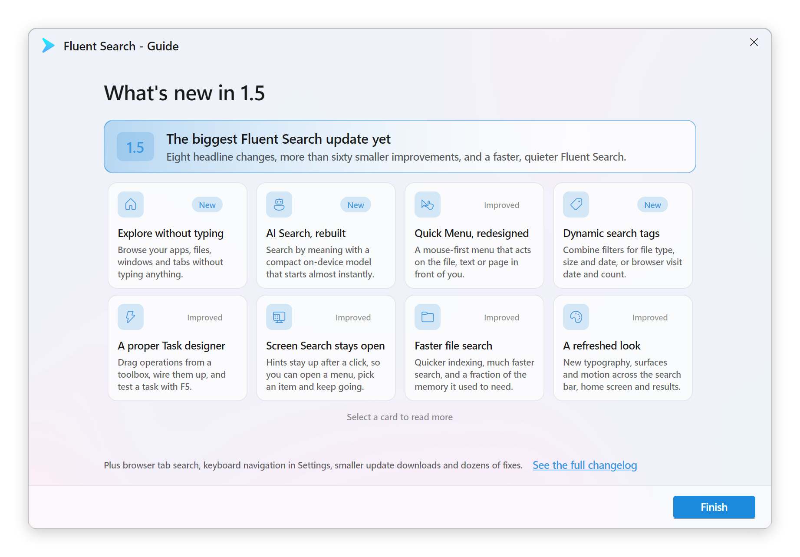Select the 'A refreshed look' card title
The image size is (800, 557).
(x=602, y=346)
